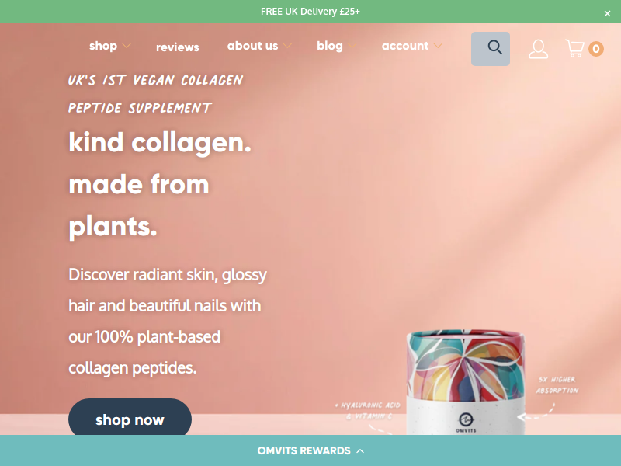Expand the about us chevron
The height and width of the screenshot is (466, 621).
pos(287,46)
